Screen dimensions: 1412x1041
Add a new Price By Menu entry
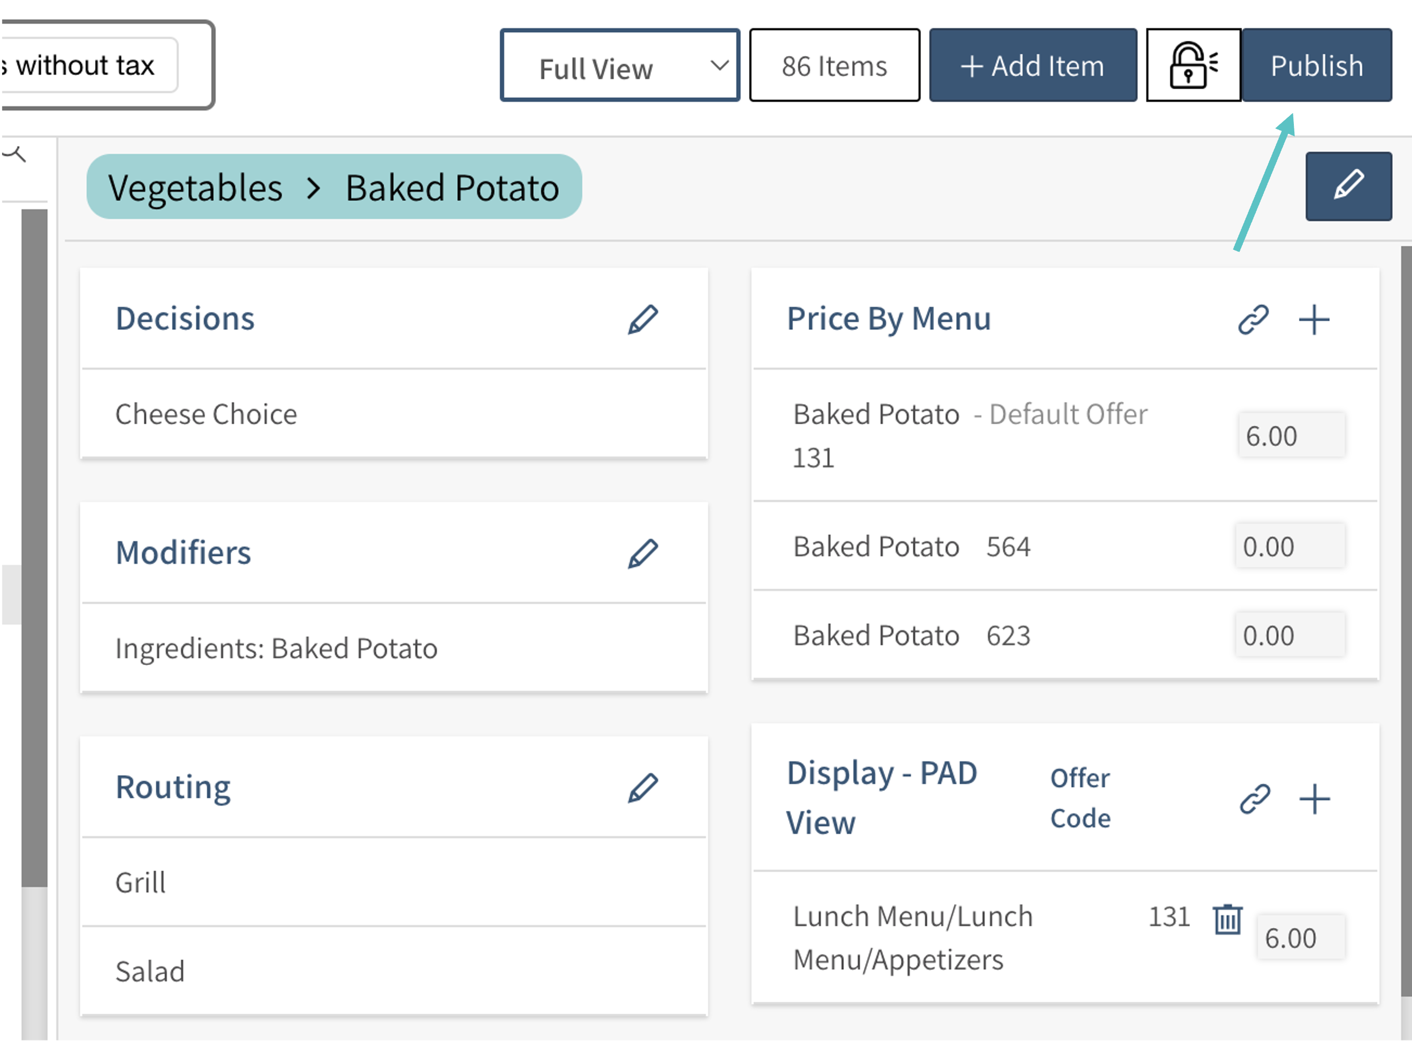click(1314, 320)
